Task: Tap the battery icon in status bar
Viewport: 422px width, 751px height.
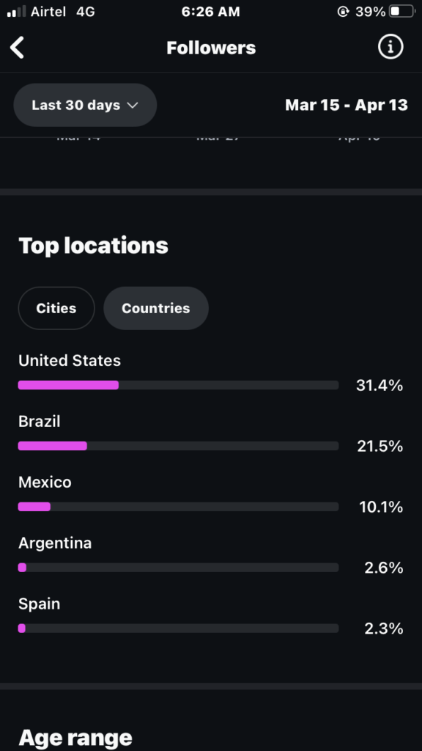Action: coord(401,12)
